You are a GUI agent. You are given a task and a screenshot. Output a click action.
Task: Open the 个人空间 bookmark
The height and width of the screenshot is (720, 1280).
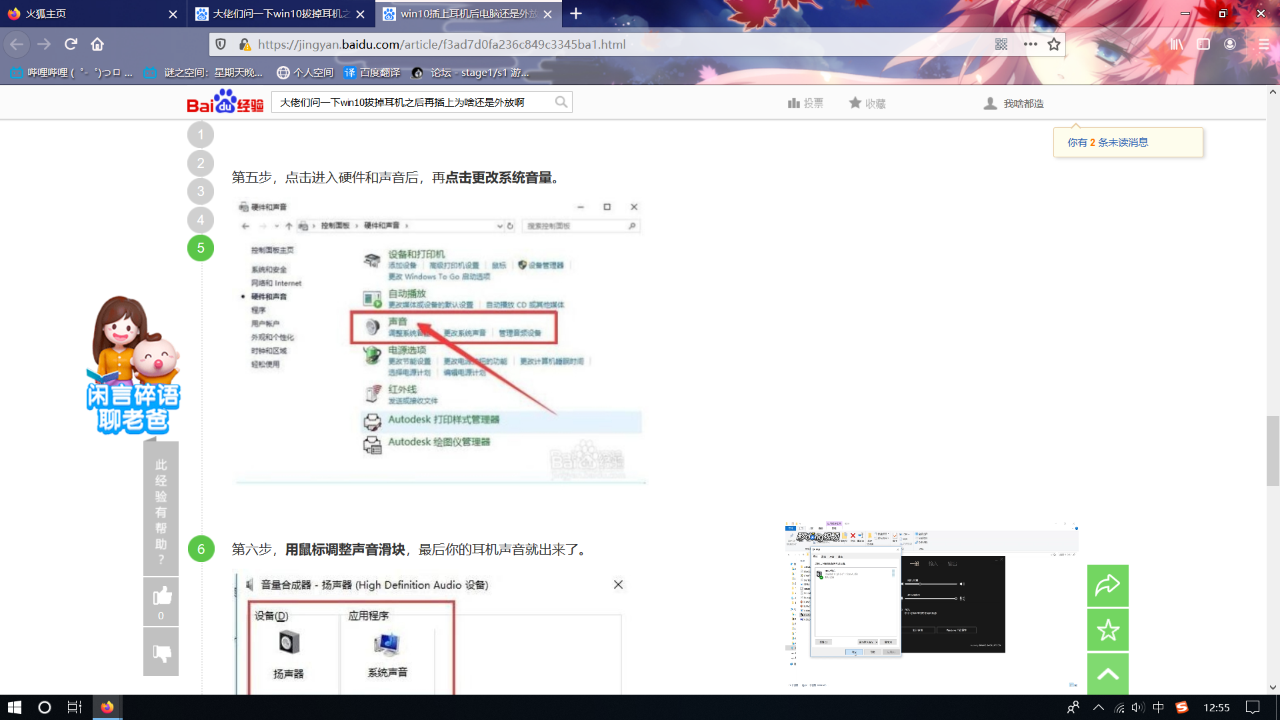point(305,73)
